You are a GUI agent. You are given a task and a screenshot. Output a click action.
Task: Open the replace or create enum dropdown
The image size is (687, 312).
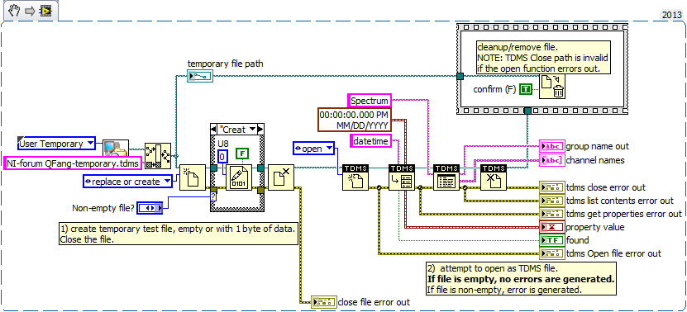(x=128, y=181)
